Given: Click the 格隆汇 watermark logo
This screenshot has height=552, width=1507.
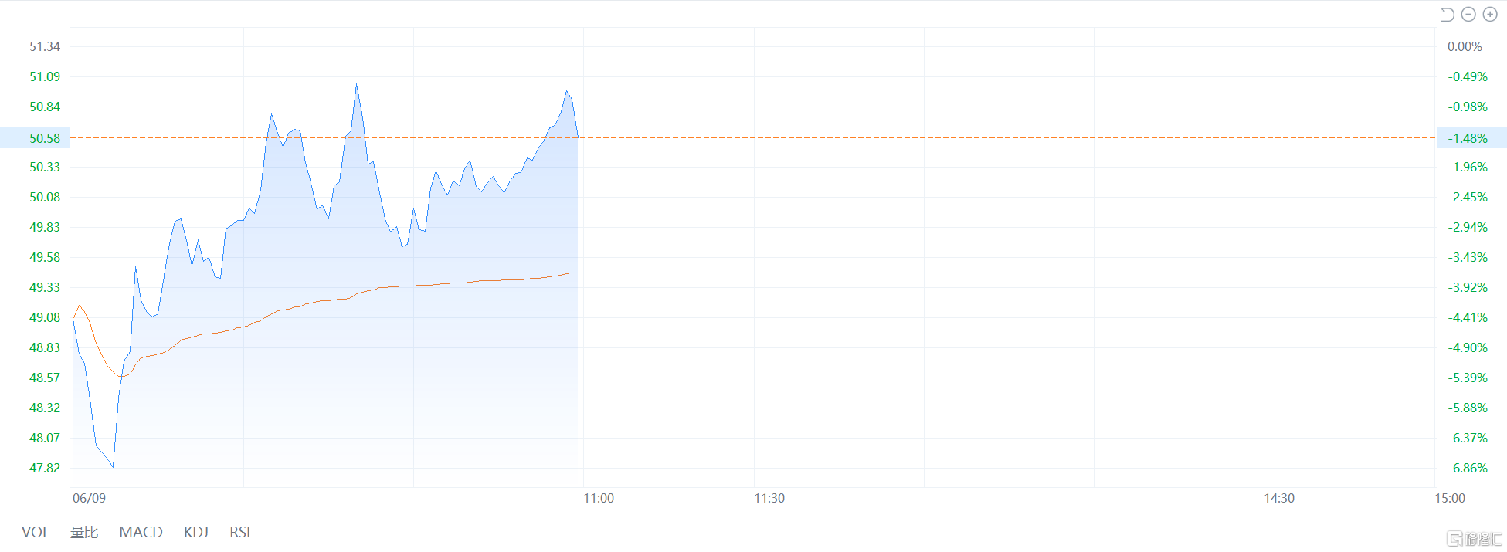Looking at the screenshot, I should click(x=1474, y=538).
